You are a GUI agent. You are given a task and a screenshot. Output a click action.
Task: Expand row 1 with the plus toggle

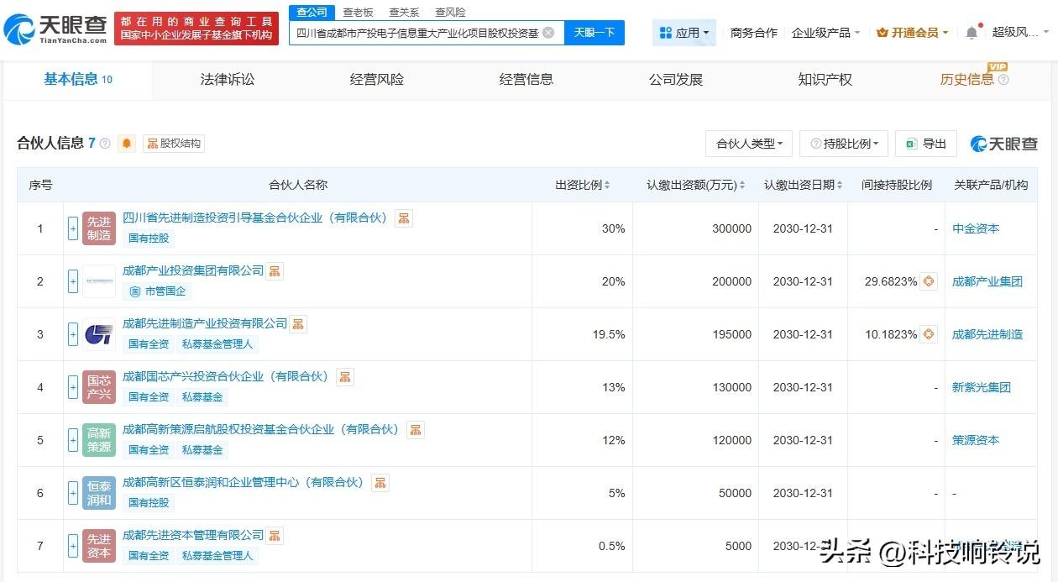(x=73, y=228)
